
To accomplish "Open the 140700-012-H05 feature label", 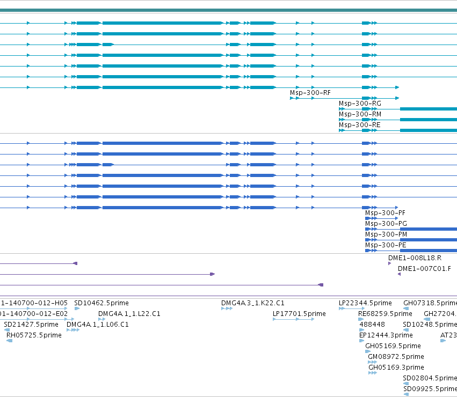I will [34, 303].
